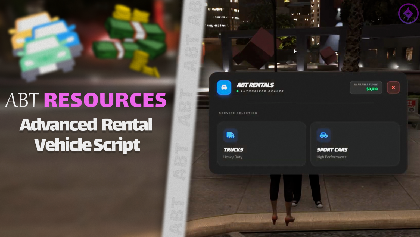Click the Heavy Duty subtitle
Screen dimensions: 420x237
tap(233, 157)
